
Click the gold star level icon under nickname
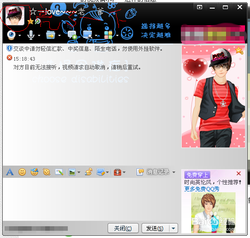click(x=30, y=21)
